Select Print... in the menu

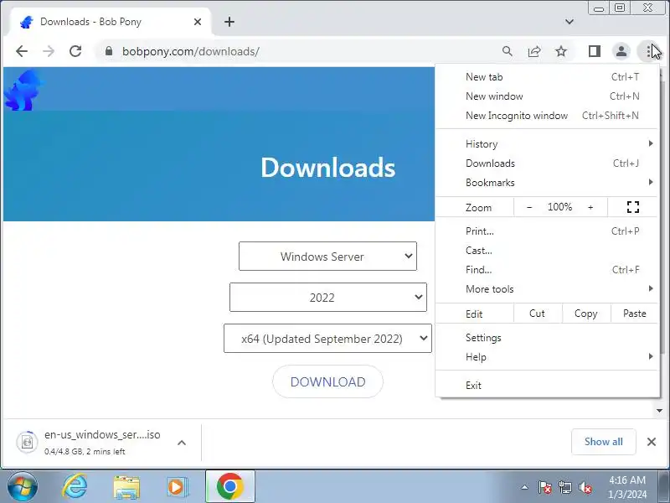pyautogui.click(x=547, y=231)
